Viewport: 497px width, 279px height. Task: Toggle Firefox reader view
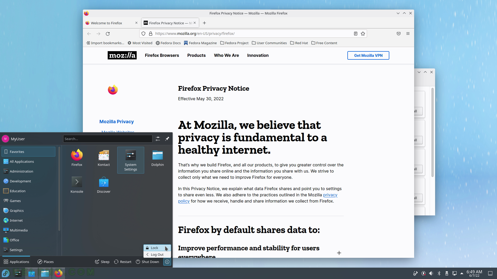(356, 34)
